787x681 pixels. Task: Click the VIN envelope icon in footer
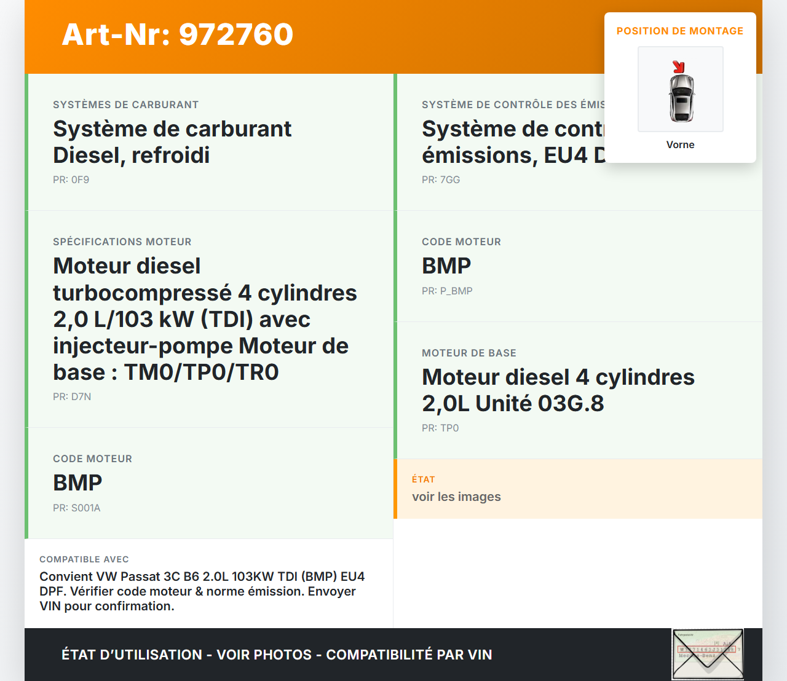(x=708, y=654)
